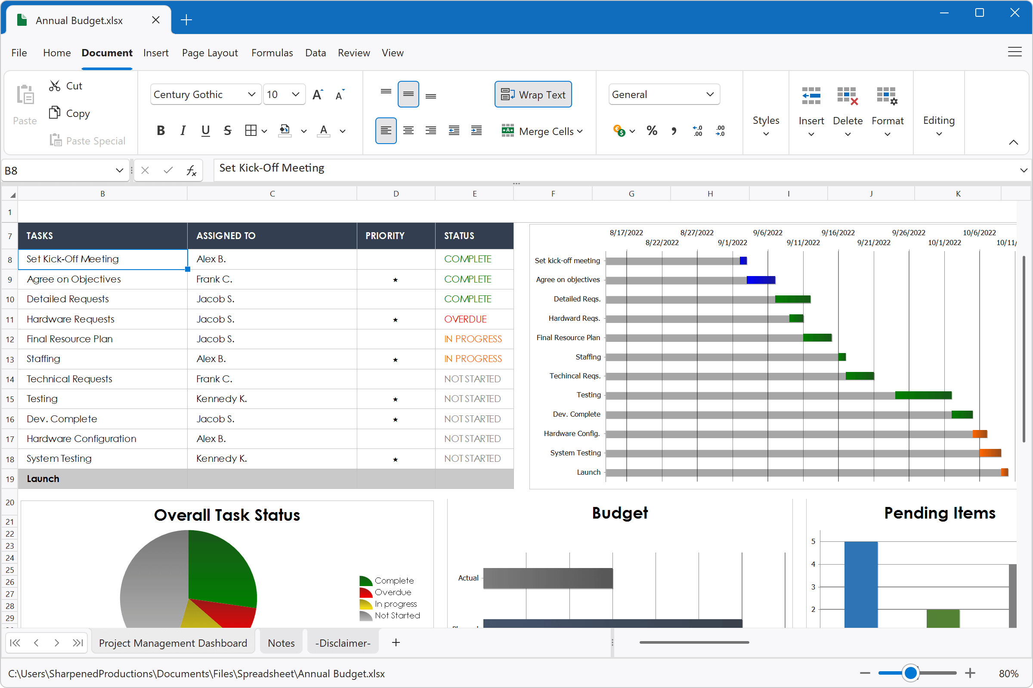Click the Format cells button
The image size is (1033, 688).
point(887,107)
